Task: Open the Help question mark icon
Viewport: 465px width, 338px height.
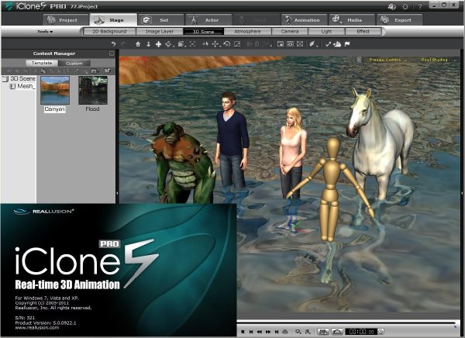Action: tap(419, 6)
